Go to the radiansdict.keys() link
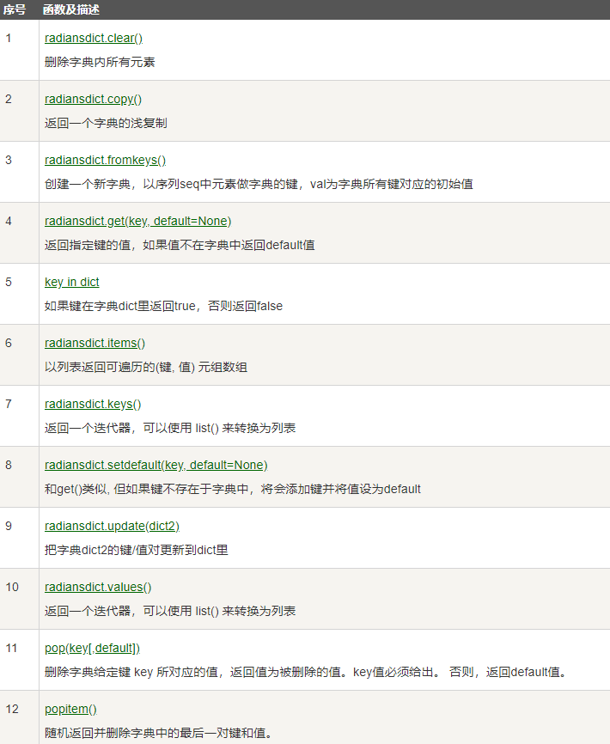The height and width of the screenshot is (744, 610). click(x=93, y=404)
